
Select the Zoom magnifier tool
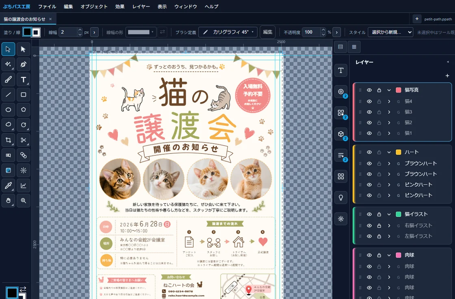click(23, 200)
